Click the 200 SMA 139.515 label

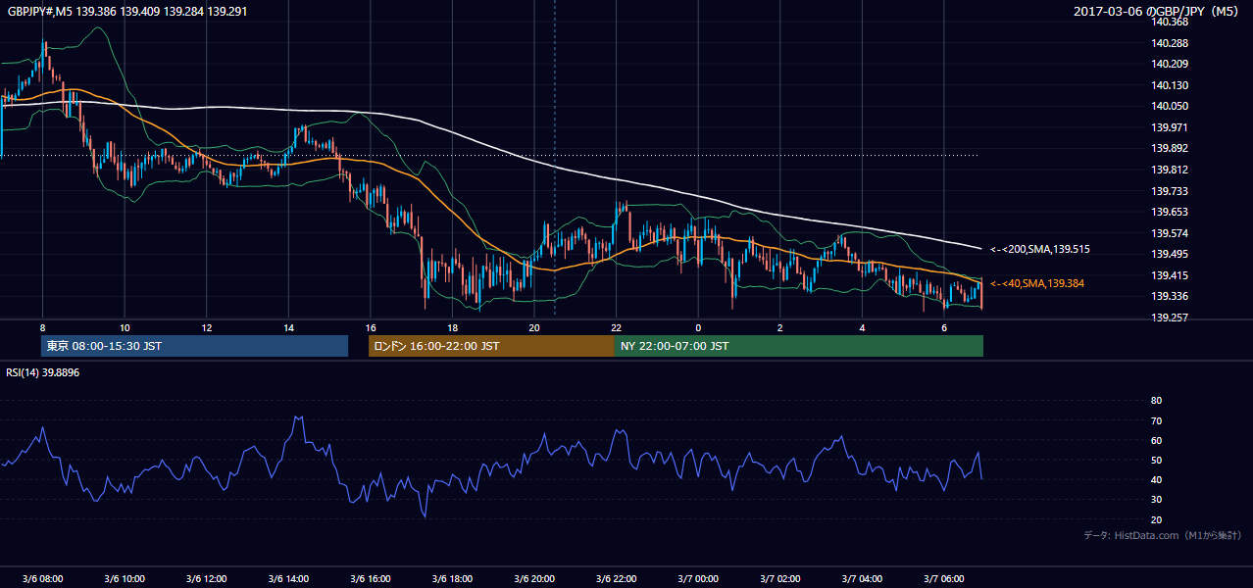pyautogui.click(x=1039, y=249)
